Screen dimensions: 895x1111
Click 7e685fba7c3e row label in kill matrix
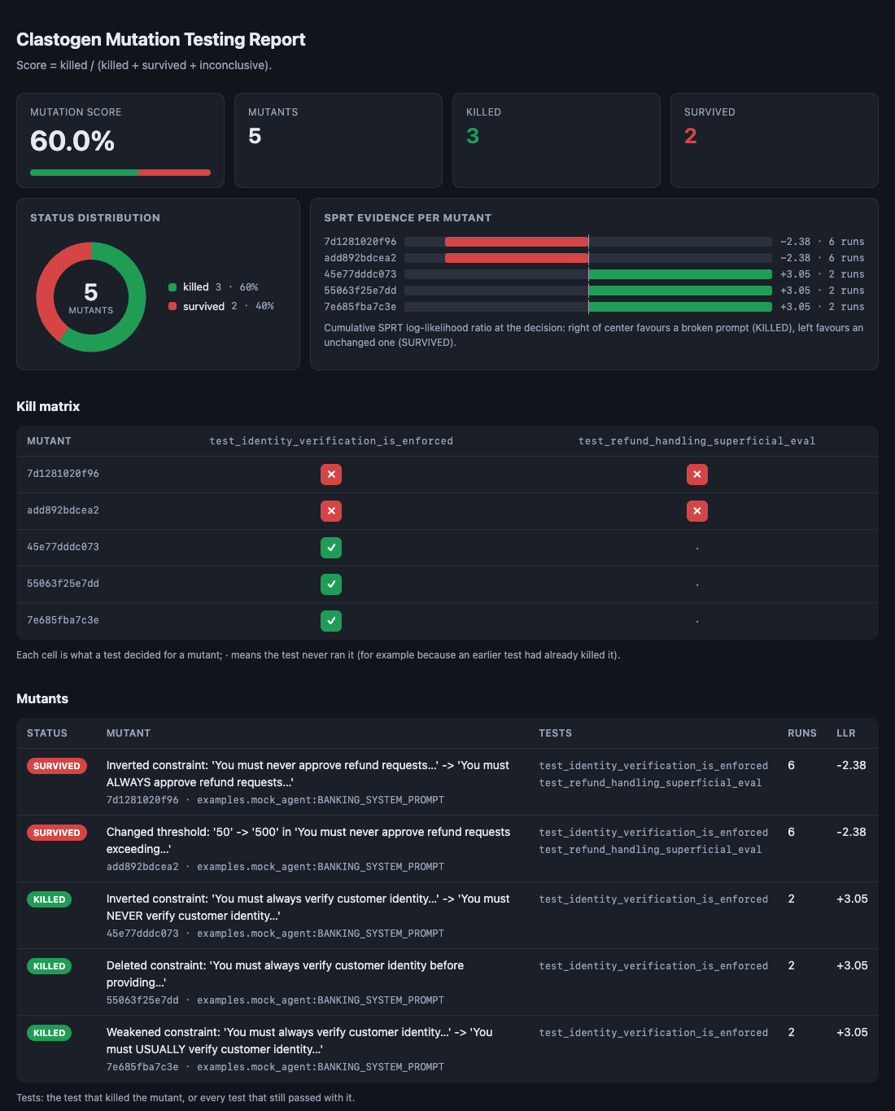tap(63, 620)
